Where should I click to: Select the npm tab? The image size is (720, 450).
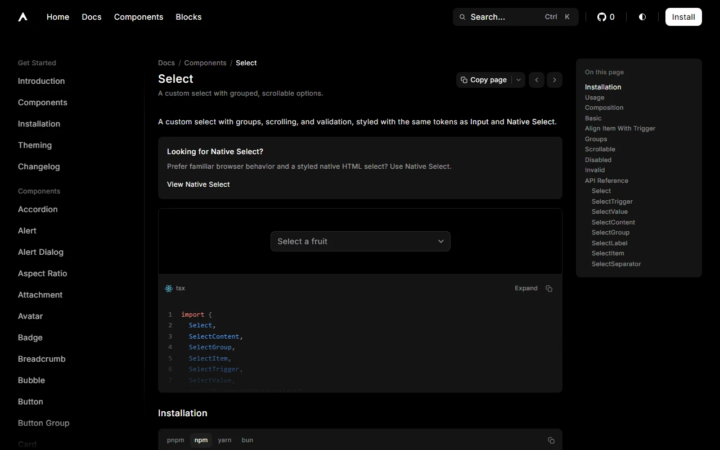(201, 440)
